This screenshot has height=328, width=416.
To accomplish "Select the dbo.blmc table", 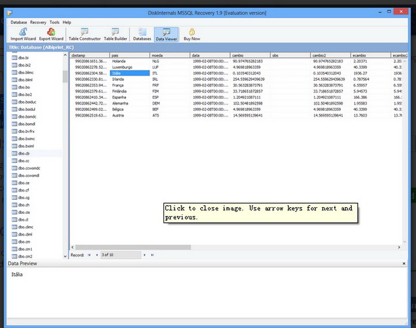I will [26, 72].
